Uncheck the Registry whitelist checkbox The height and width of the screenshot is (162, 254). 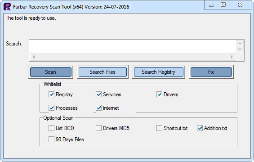click(51, 94)
